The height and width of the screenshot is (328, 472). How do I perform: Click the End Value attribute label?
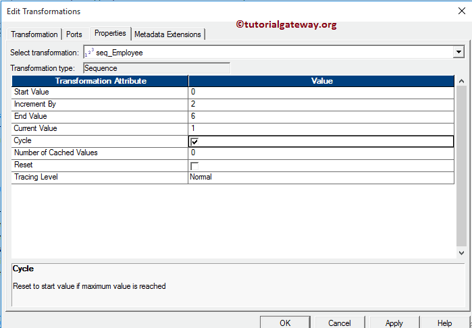(x=30, y=116)
